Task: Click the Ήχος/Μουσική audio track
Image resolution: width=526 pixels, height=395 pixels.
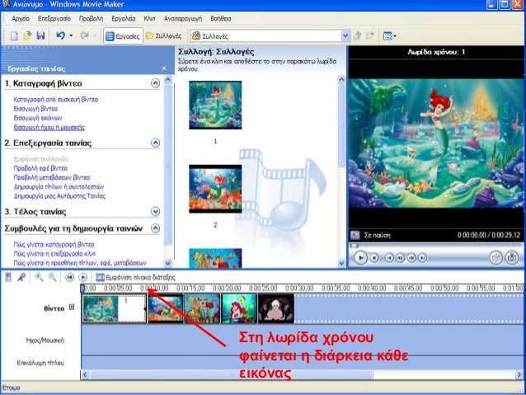Action: [302, 341]
